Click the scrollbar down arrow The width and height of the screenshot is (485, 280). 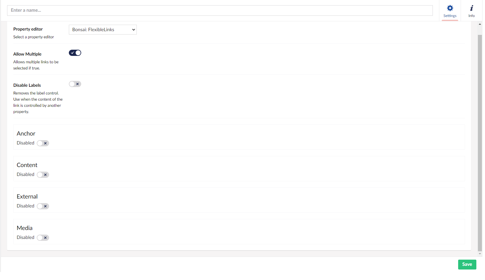[x=480, y=254]
